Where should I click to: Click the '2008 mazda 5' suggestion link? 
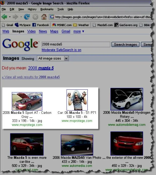click(41, 68)
